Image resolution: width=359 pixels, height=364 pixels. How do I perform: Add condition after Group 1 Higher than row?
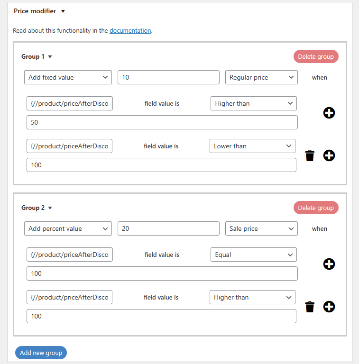coord(329,113)
